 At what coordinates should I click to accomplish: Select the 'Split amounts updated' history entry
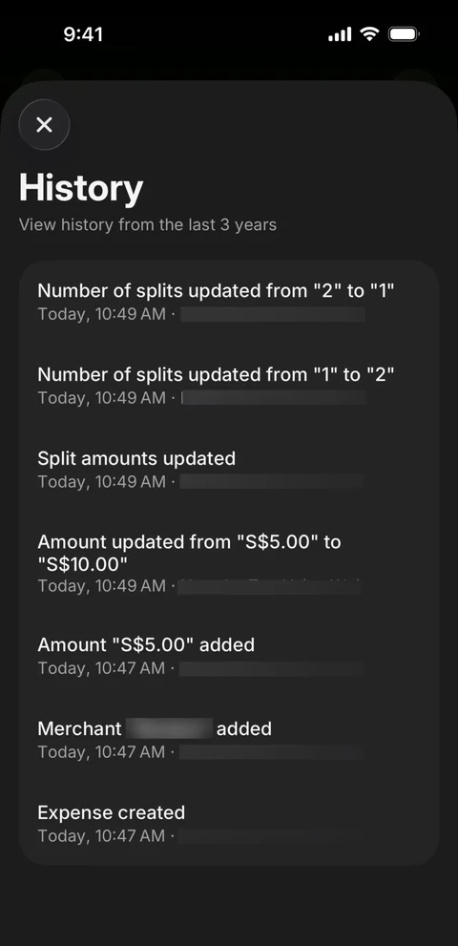pyautogui.click(x=229, y=470)
